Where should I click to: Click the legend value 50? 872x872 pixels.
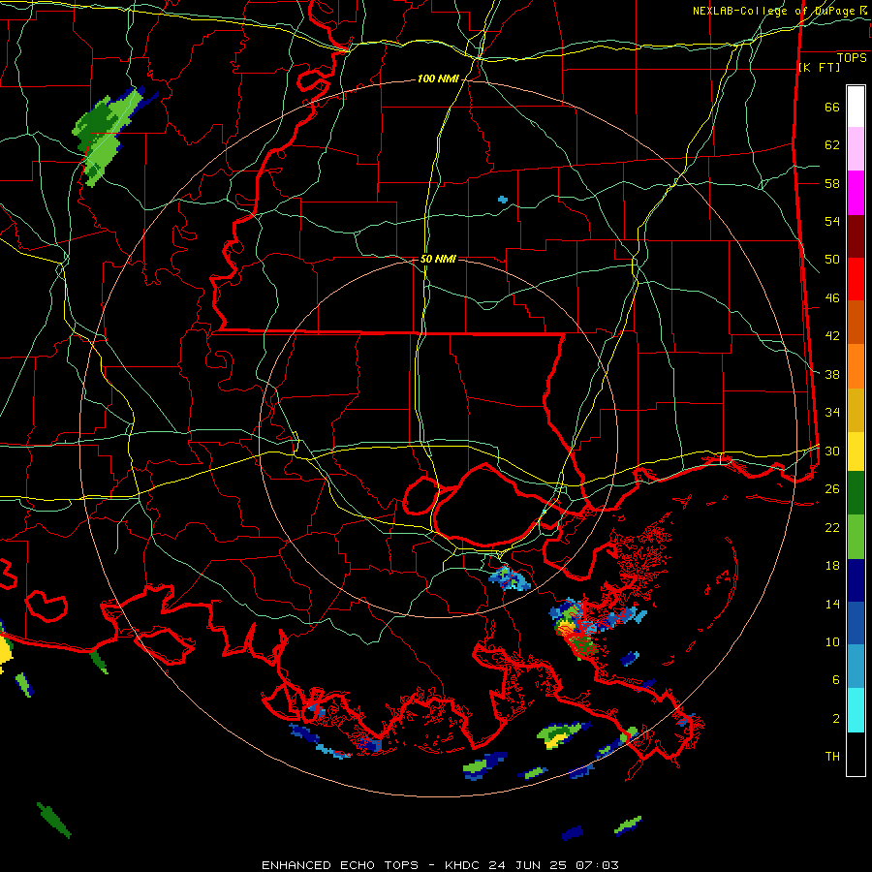pos(832,259)
